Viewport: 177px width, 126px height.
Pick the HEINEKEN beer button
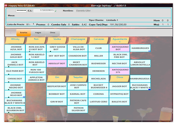[x=98, y=71]
